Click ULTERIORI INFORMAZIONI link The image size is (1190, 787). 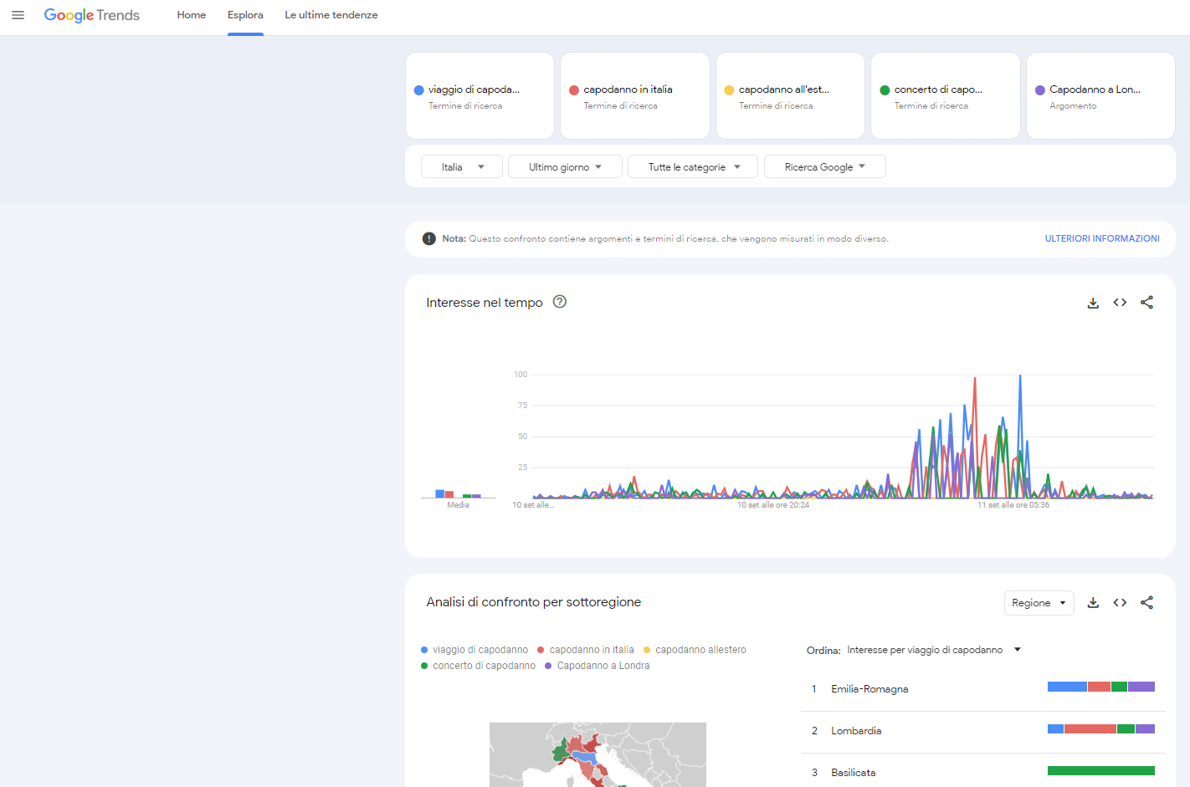1102,238
